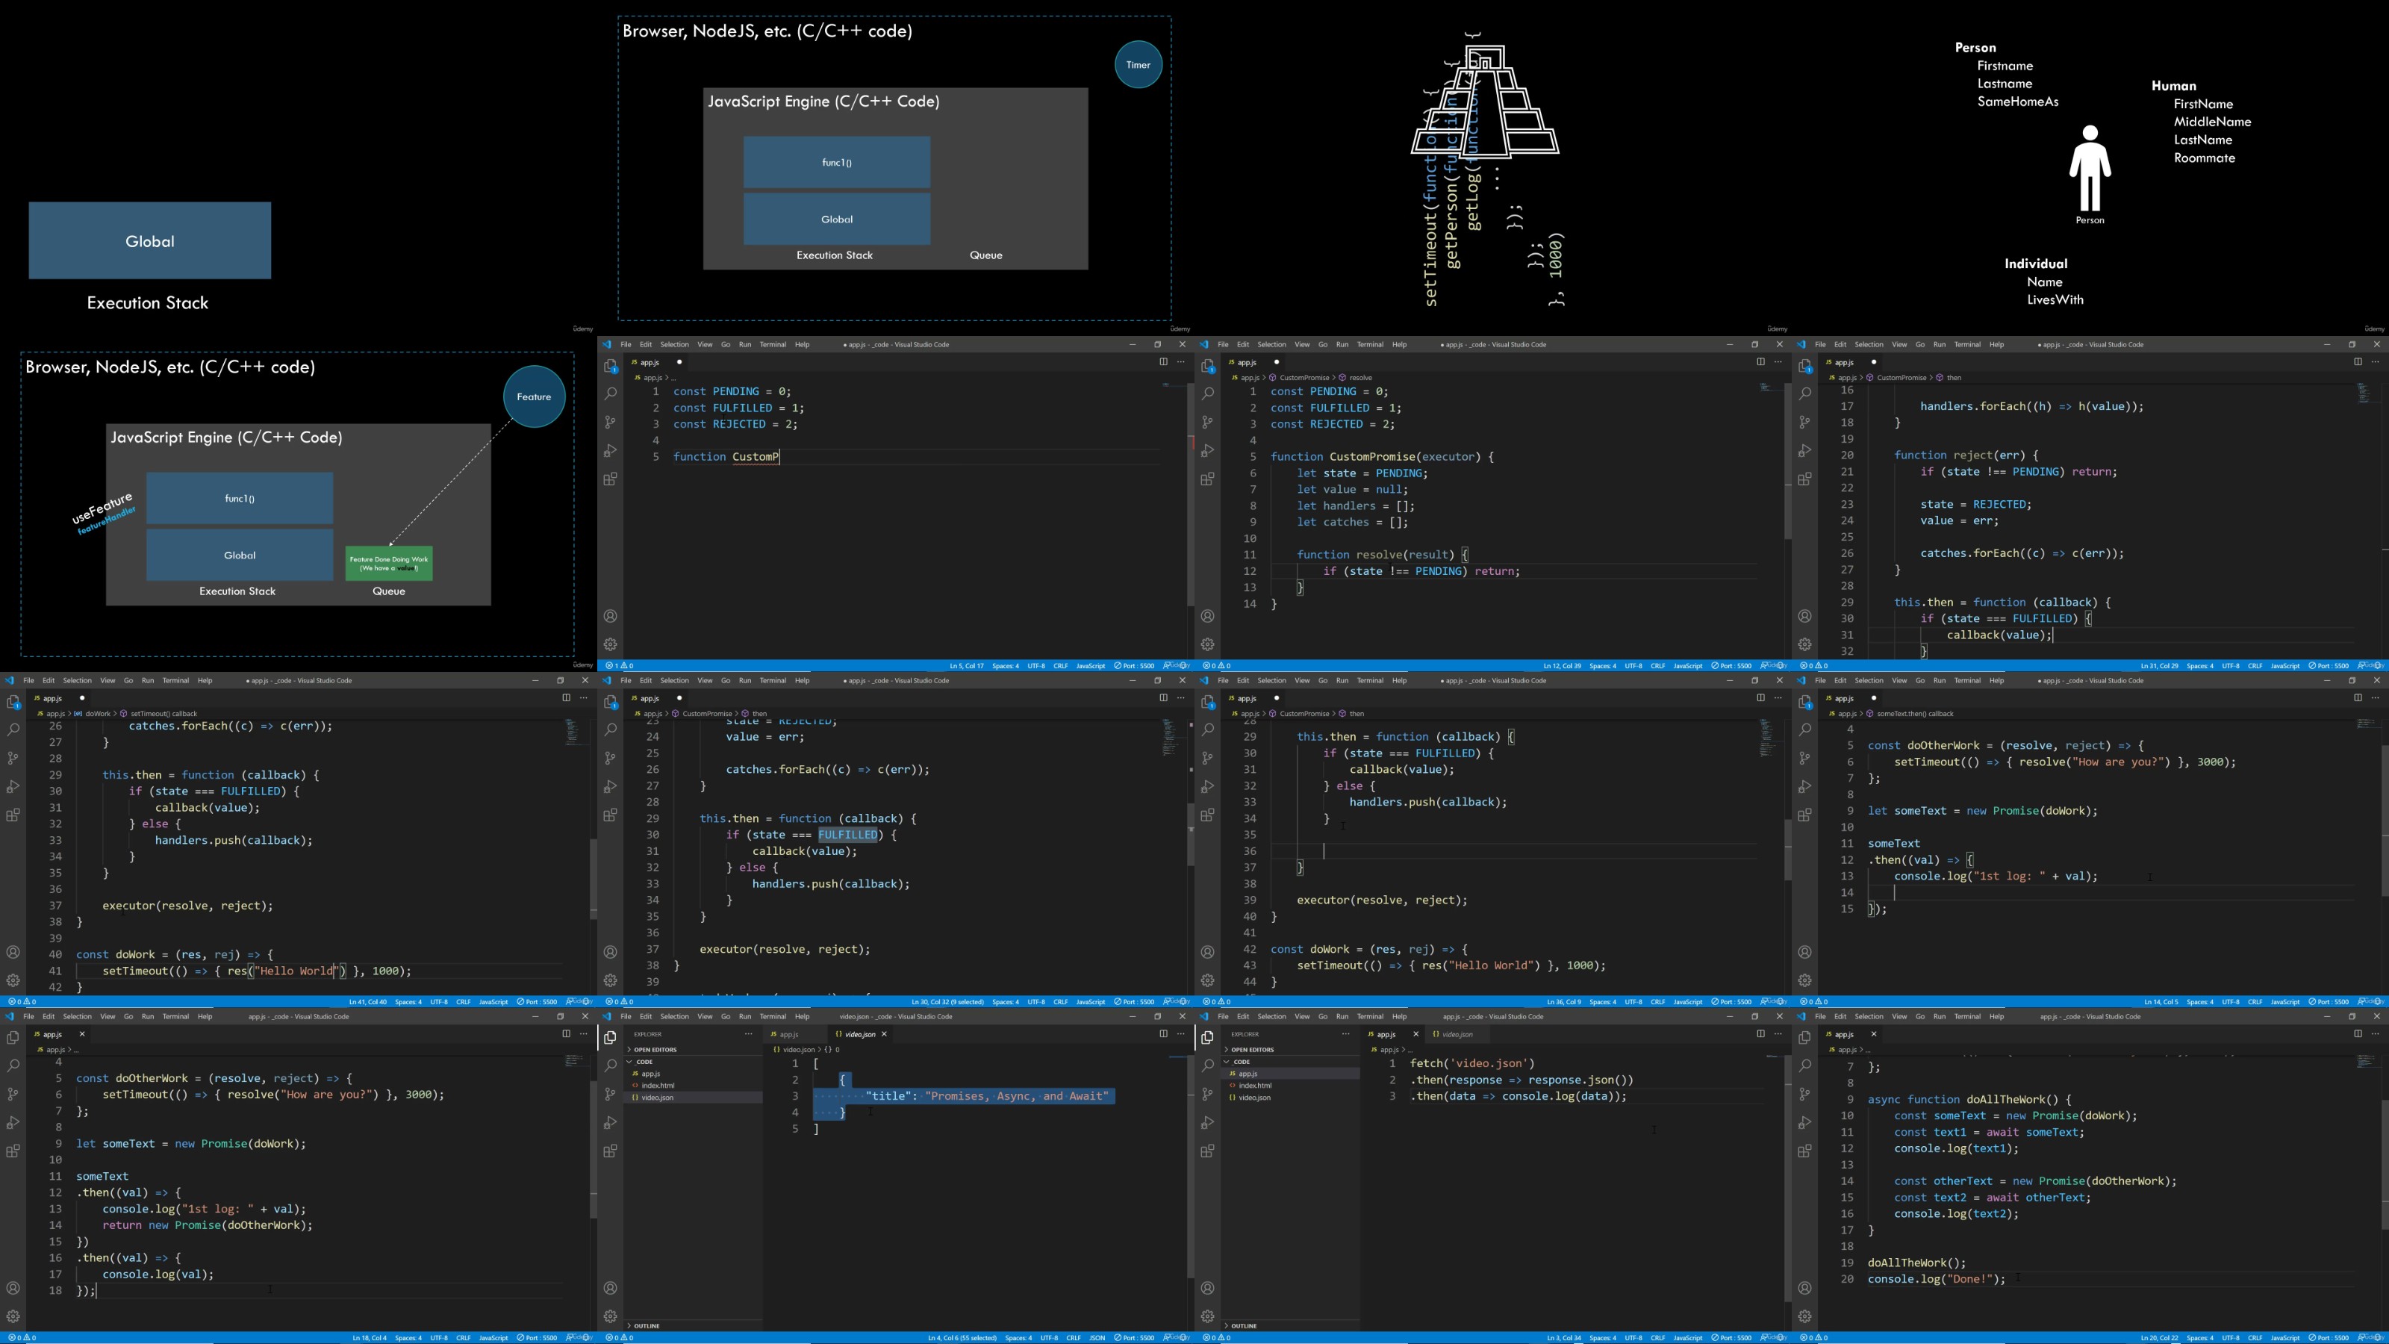Open Manage gear icon in video.json window
2389x1344 pixels.
point(610,1315)
